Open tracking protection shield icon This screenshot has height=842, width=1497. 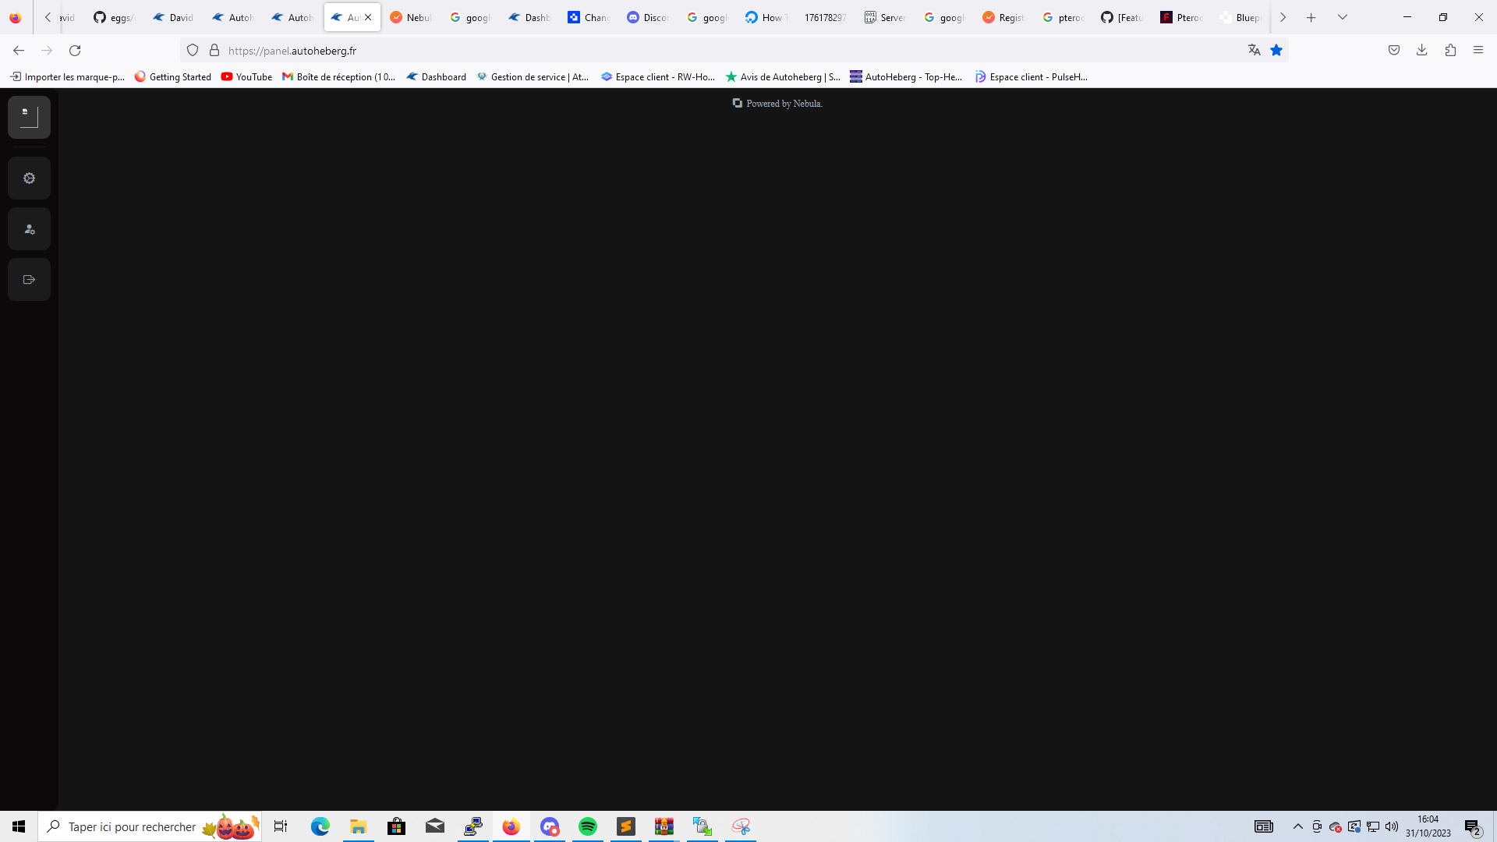click(193, 51)
